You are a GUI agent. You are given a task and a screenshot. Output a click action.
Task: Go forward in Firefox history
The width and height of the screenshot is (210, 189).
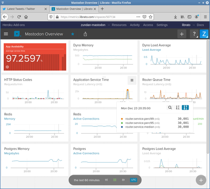(12, 17)
